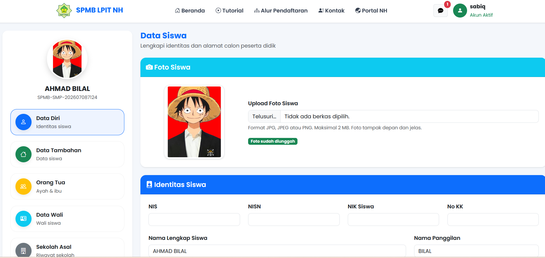Click the green house icon for Data Tambahan

coord(24,154)
